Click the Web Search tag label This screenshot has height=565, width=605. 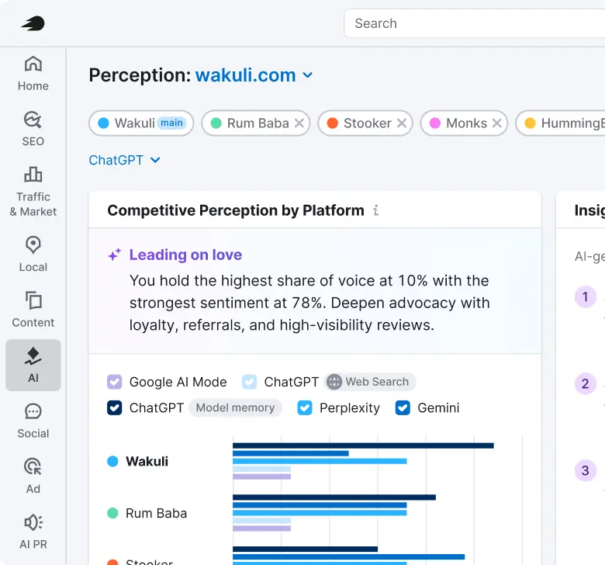click(x=377, y=382)
